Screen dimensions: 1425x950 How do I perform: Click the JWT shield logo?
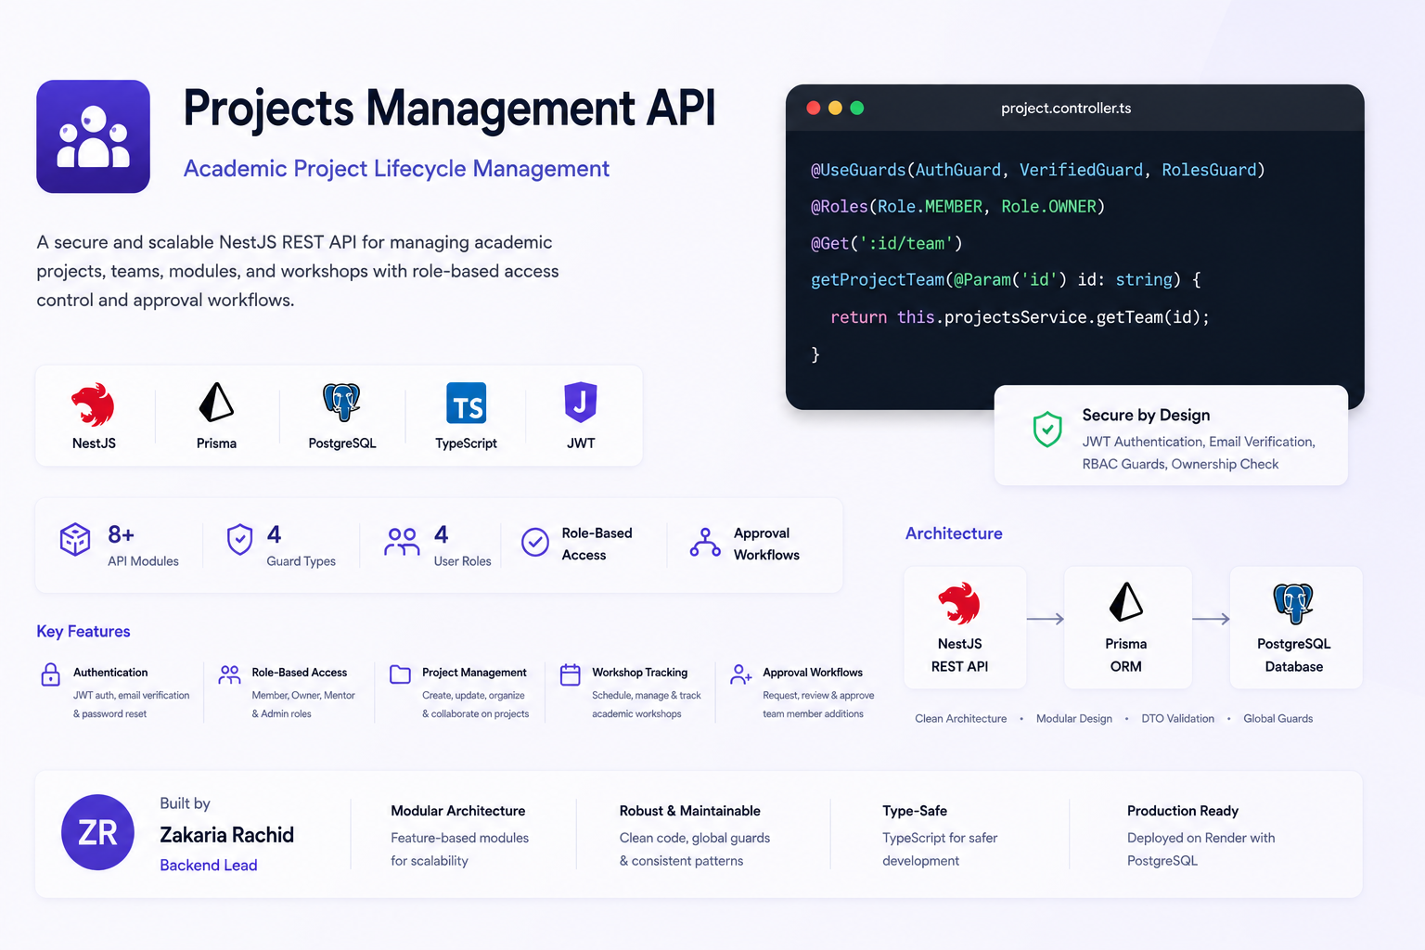pyautogui.click(x=581, y=403)
